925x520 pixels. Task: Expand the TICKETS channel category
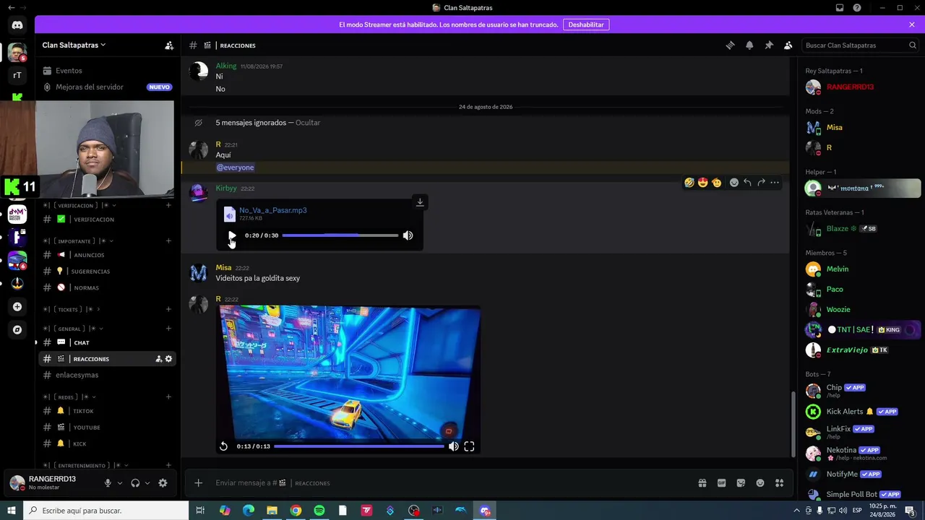(x=72, y=309)
